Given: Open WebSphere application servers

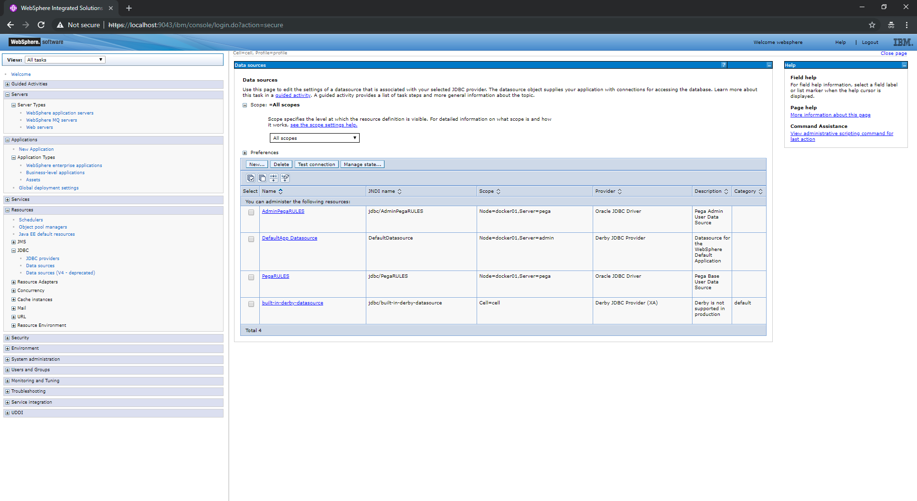Looking at the screenshot, I should coord(60,113).
